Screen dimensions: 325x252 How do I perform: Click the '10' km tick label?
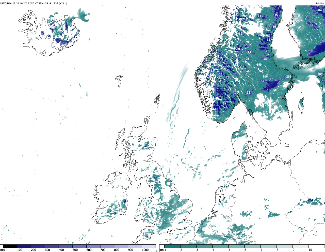310,250
